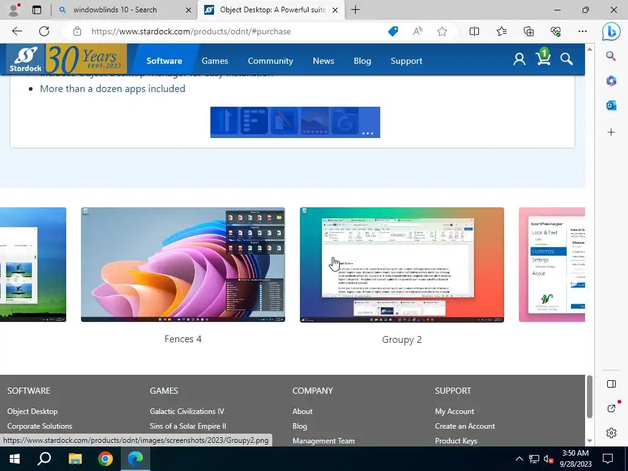Click the page vertical scrollbar thumb

click(x=589, y=397)
